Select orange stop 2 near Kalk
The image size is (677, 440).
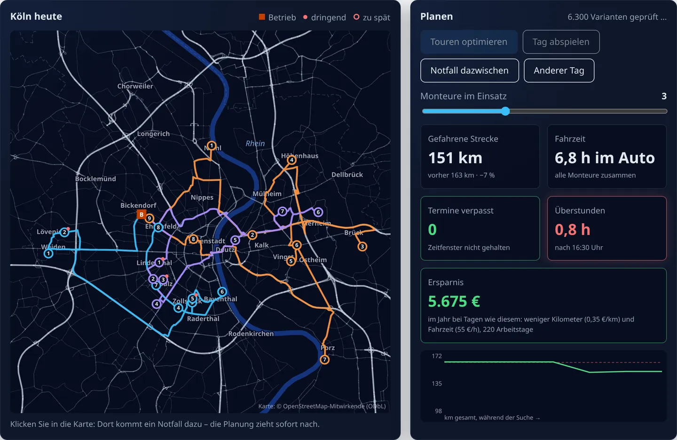pyautogui.click(x=252, y=235)
